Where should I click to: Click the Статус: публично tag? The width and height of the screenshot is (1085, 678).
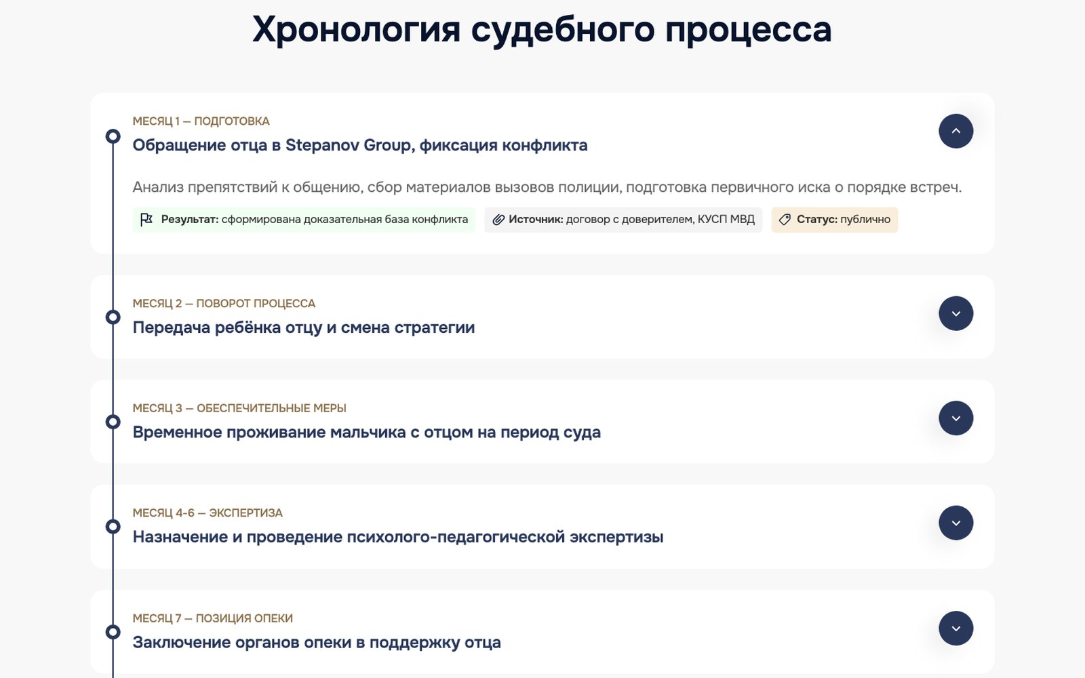[x=835, y=220]
